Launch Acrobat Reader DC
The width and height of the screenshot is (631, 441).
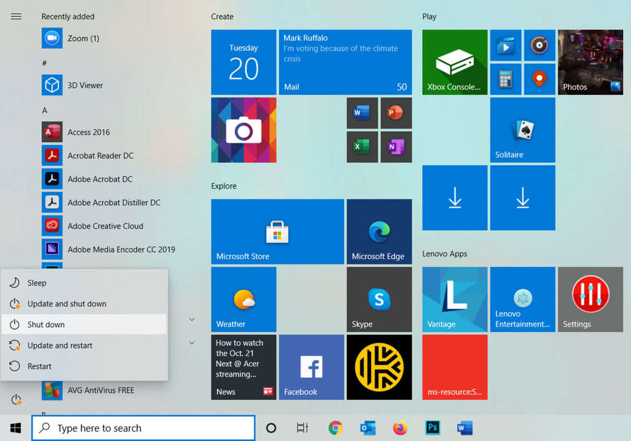pyautogui.click(x=88, y=156)
